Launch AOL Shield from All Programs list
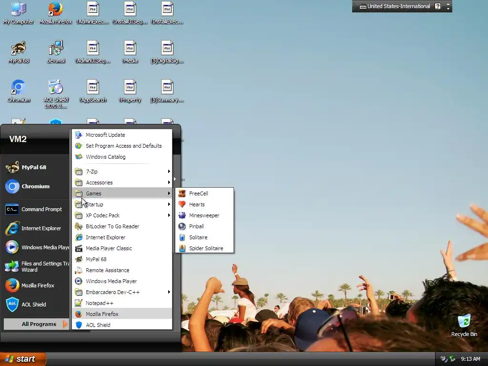The image size is (488, 366). pyautogui.click(x=122, y=325)
